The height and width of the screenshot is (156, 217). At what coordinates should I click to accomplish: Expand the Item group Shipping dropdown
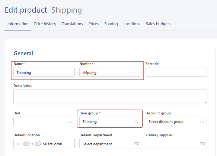(x=110, y=121)
